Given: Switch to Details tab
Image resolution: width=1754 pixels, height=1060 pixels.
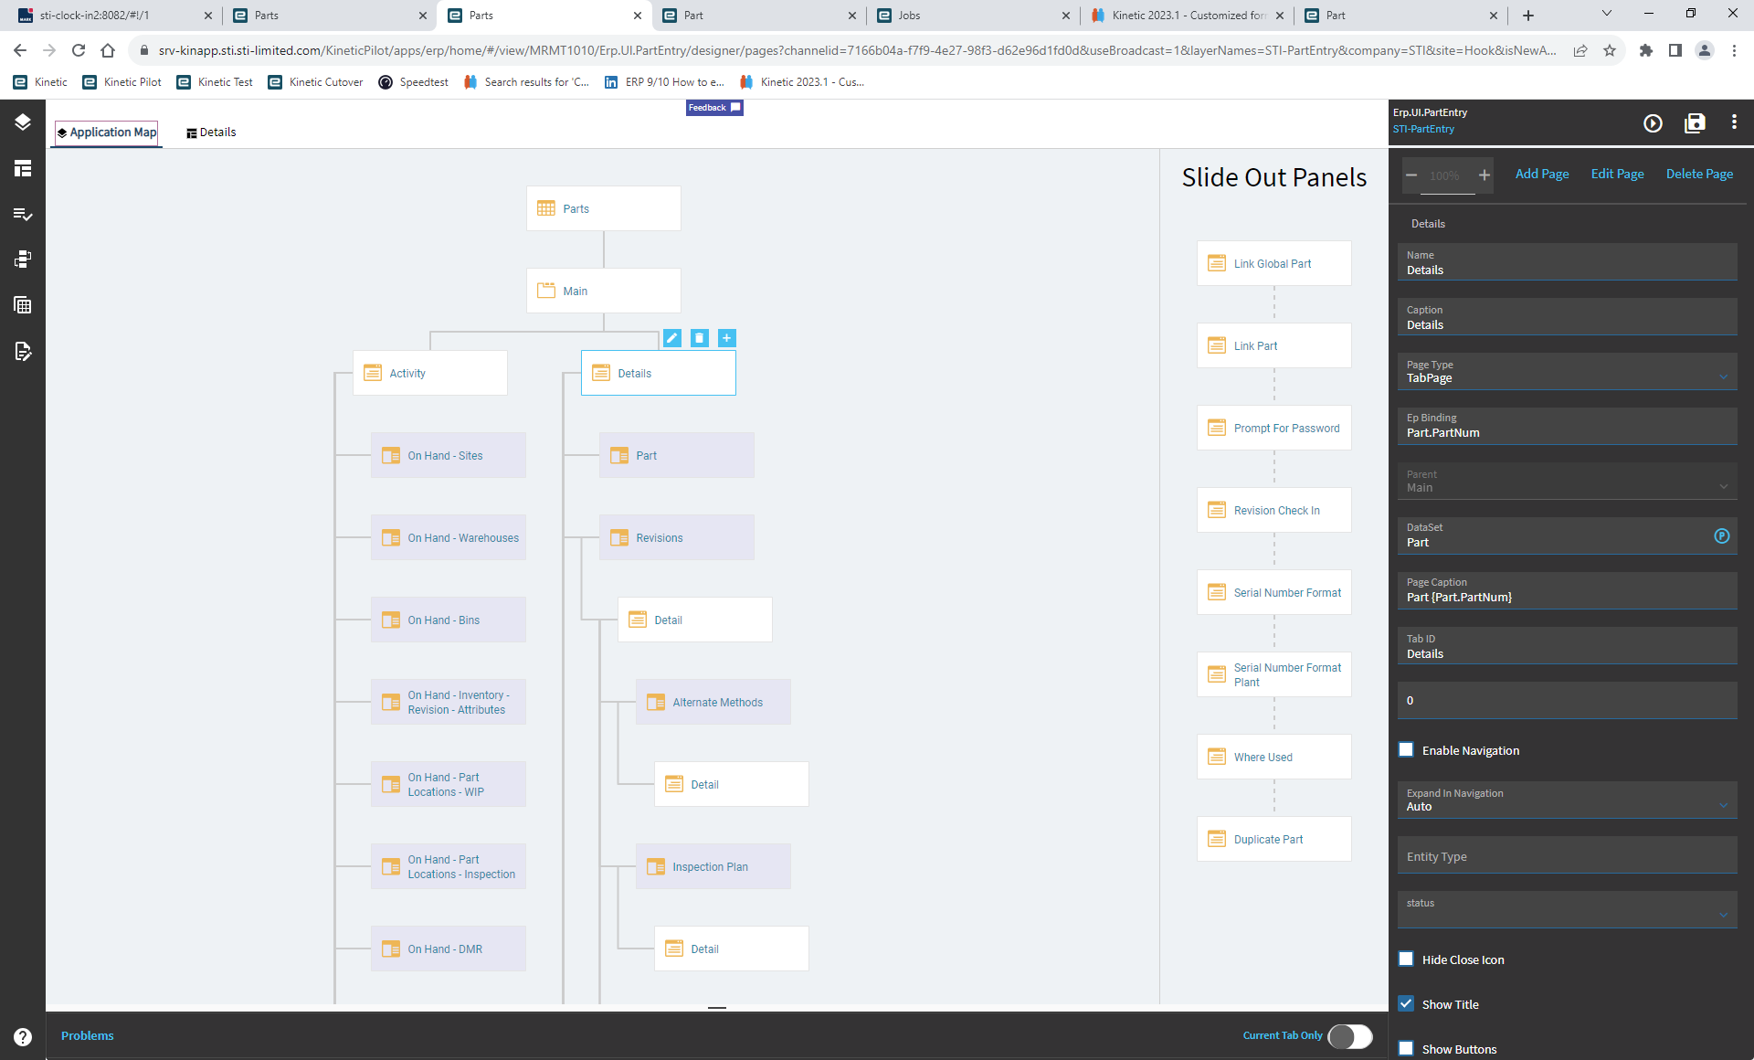Looking at the screenshot, I should pyautogui.click(x=211, y=132).
